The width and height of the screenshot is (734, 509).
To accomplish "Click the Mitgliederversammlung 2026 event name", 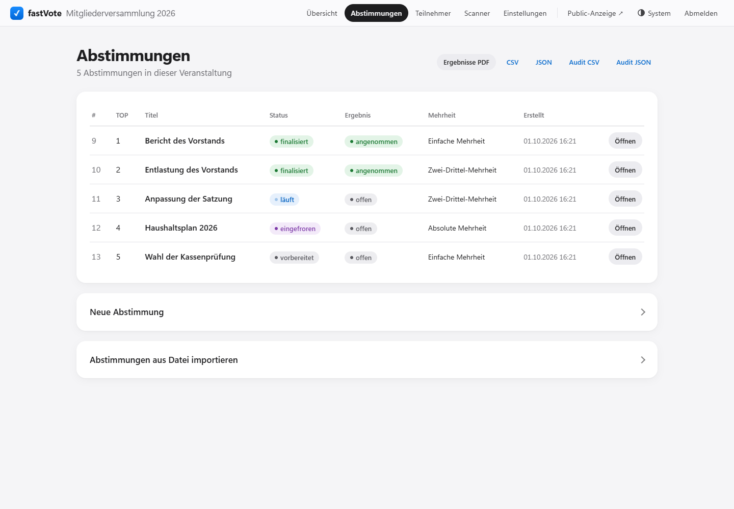I will 121,13.
